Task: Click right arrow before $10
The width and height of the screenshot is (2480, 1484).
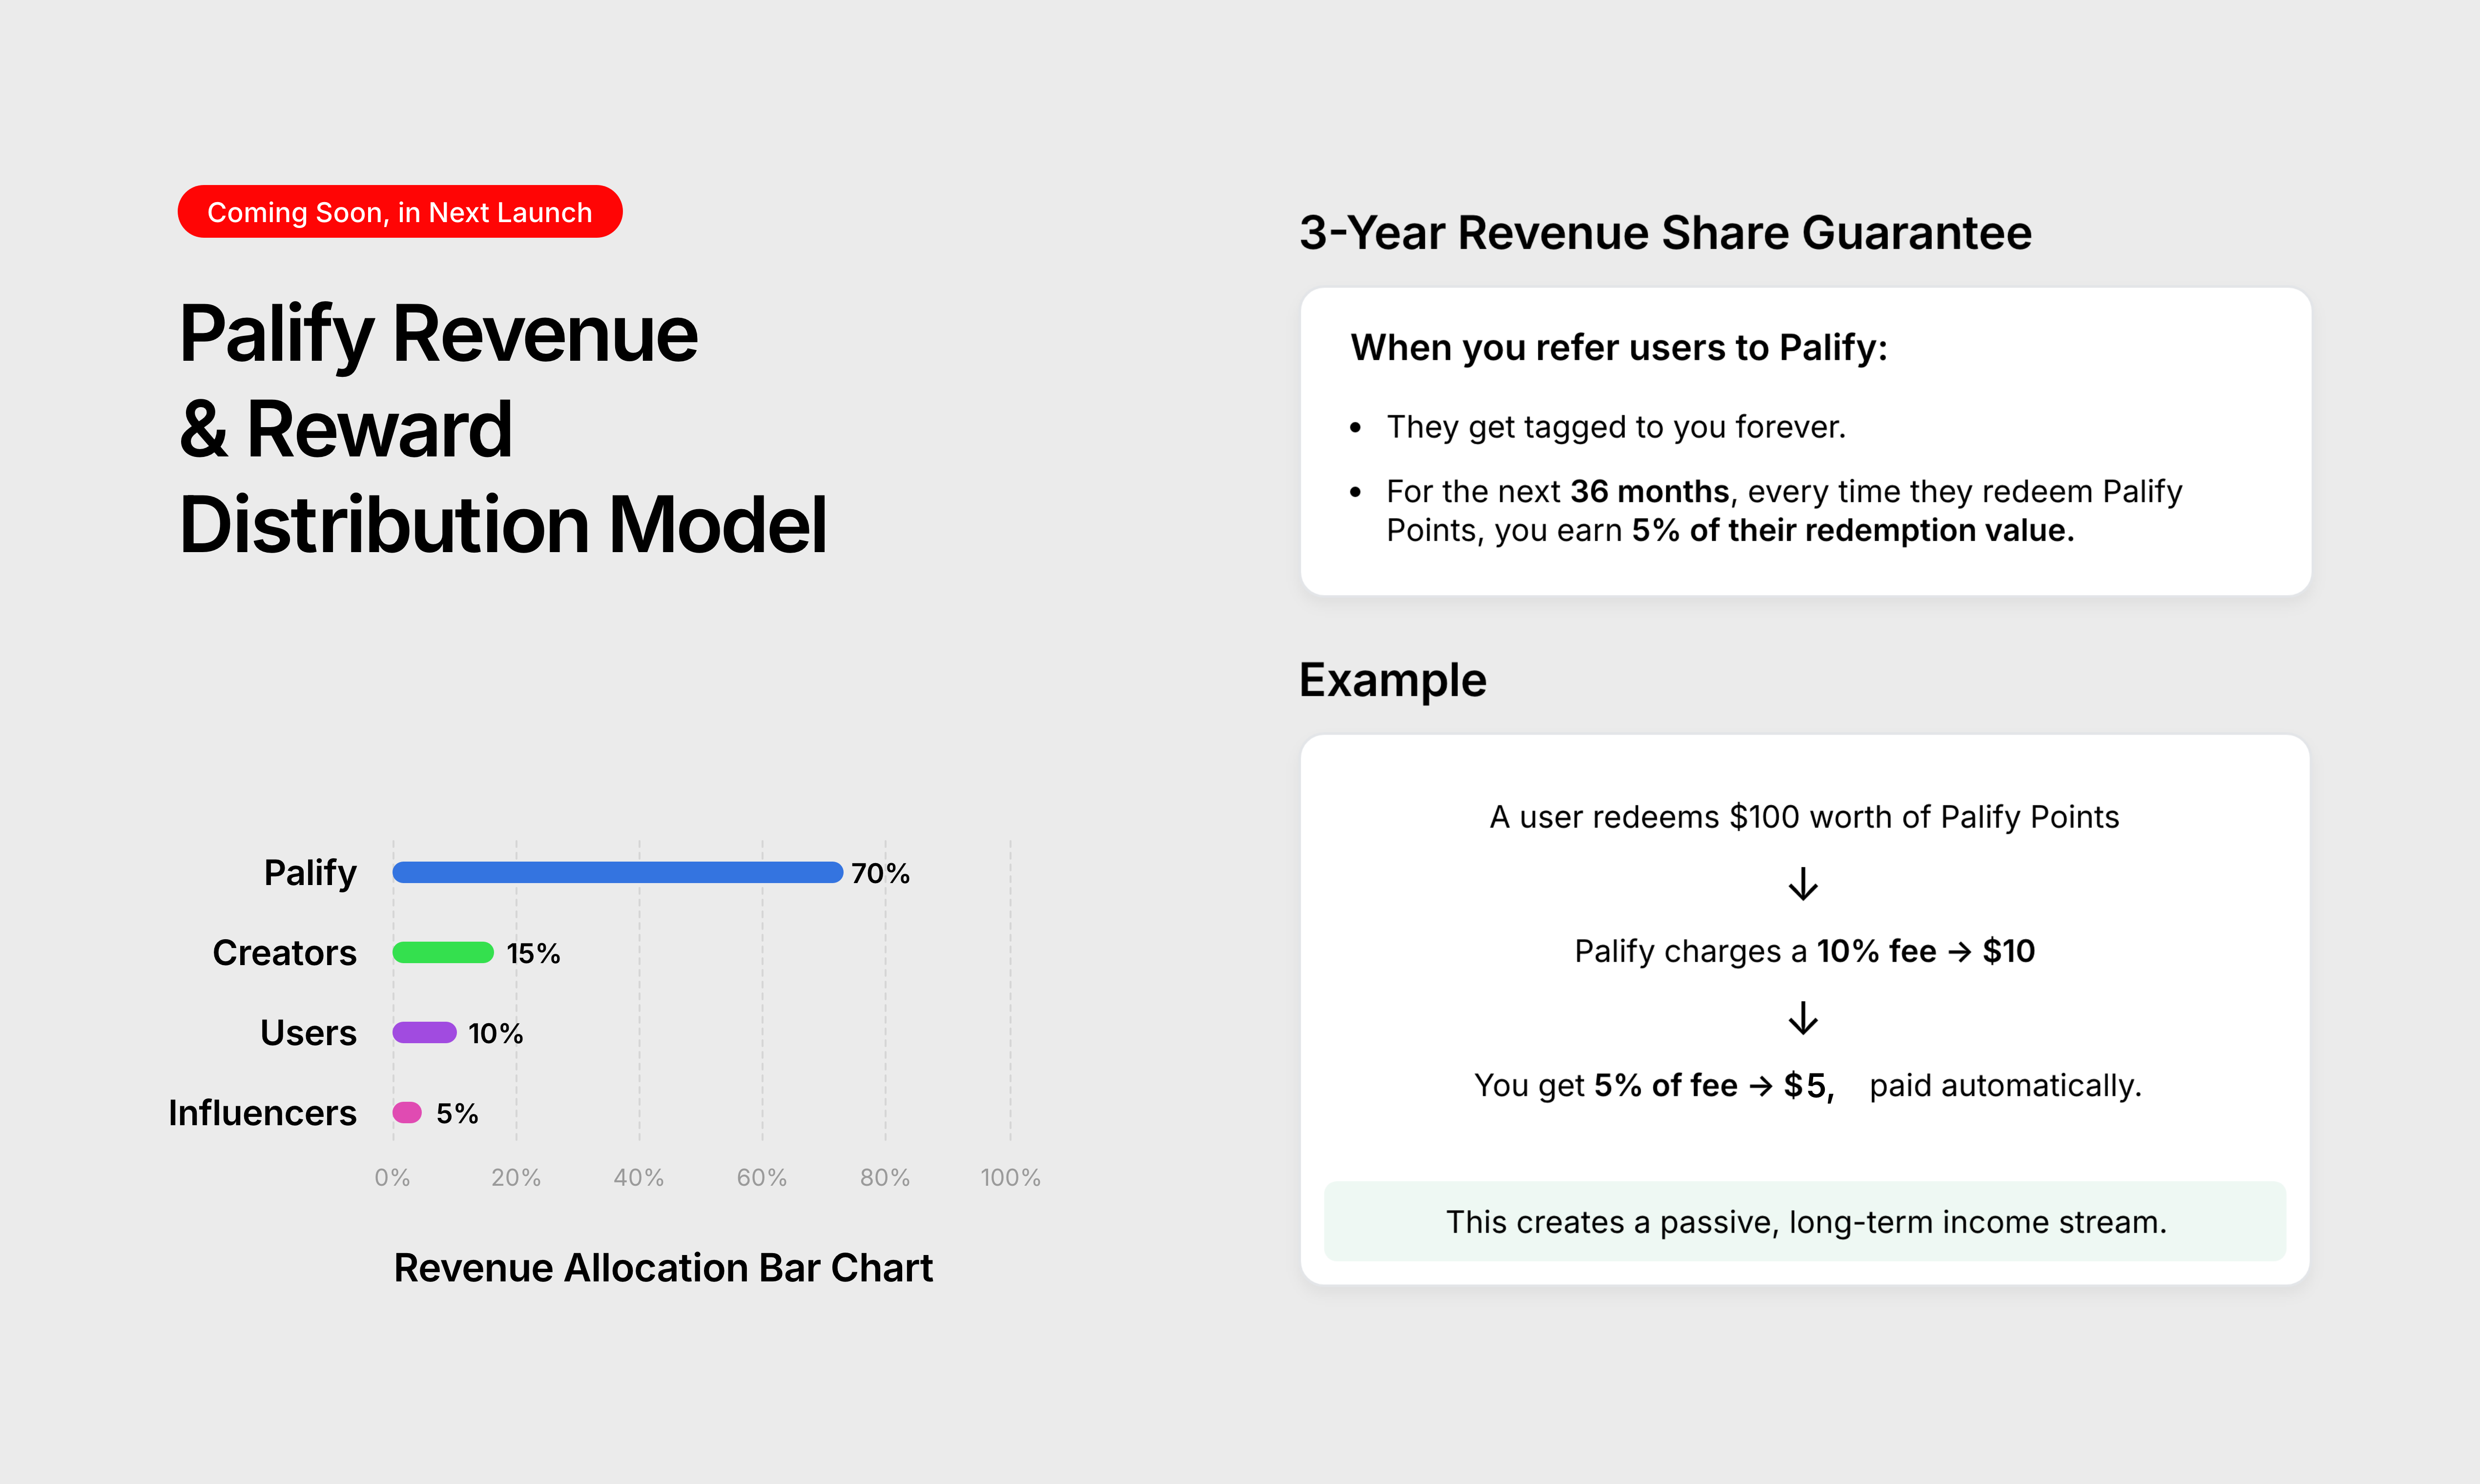Action: tap(1959, 951)
